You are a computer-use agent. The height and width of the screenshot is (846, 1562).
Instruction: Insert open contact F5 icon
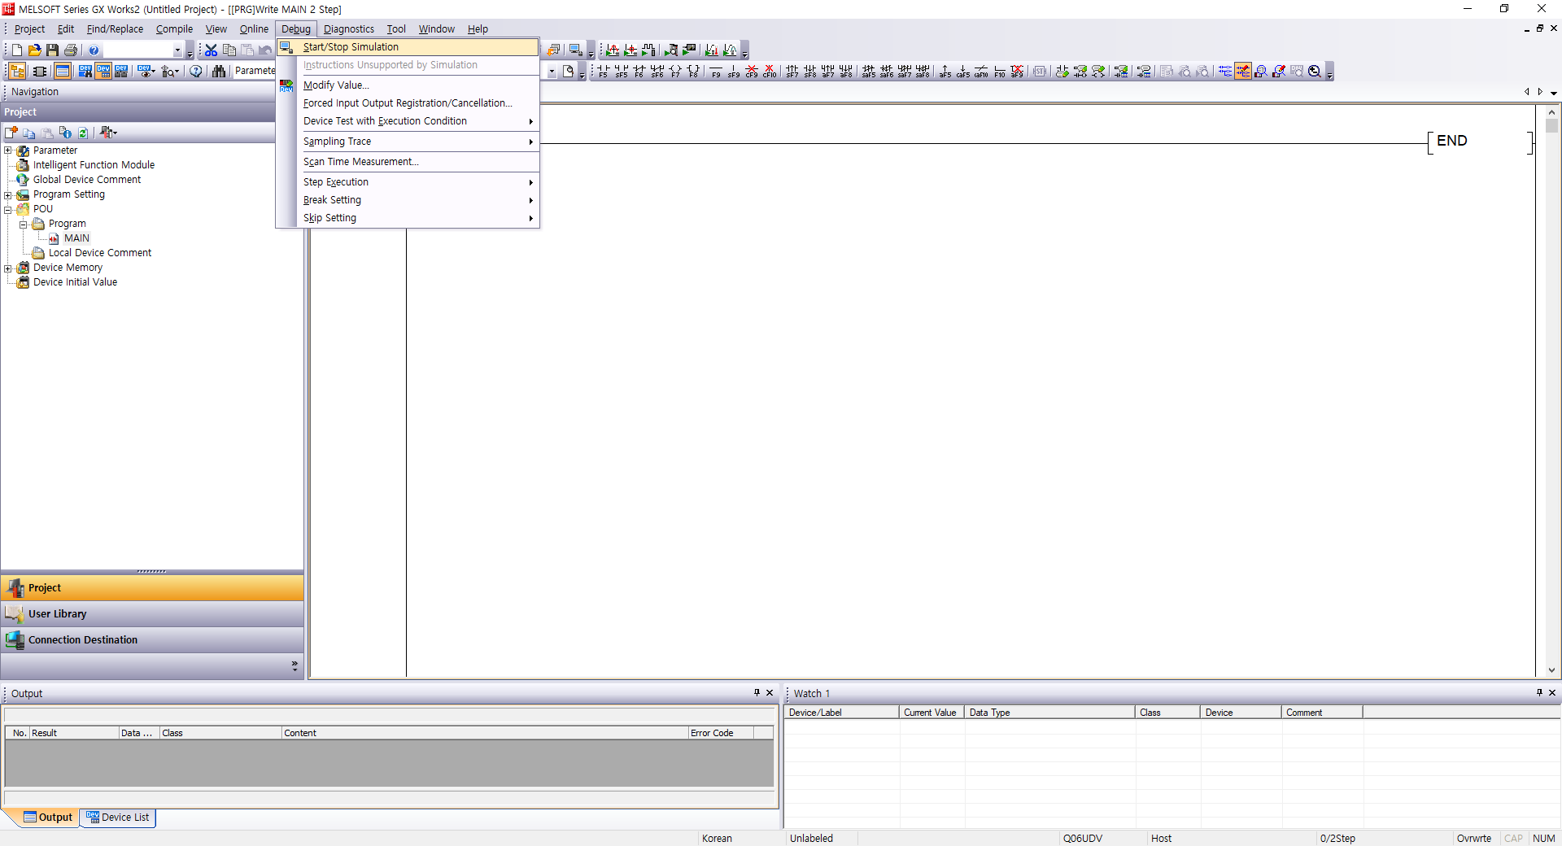pyautogui.click(x=603, y=72)
